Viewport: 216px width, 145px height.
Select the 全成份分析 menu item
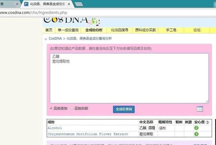click(x=94, y=30)
